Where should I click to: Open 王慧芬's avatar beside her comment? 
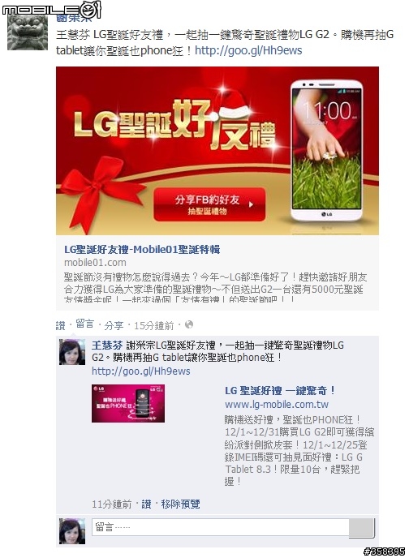(72, 352)
